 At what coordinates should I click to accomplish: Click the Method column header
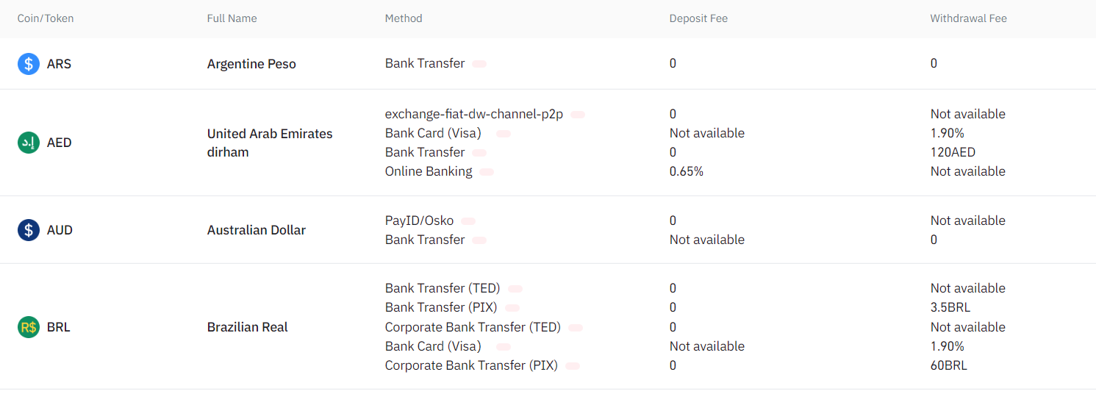[404, 18]
